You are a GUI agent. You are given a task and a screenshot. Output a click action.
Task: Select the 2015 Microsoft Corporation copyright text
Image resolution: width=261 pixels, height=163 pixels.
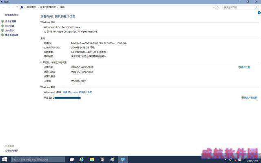point(71,32)
